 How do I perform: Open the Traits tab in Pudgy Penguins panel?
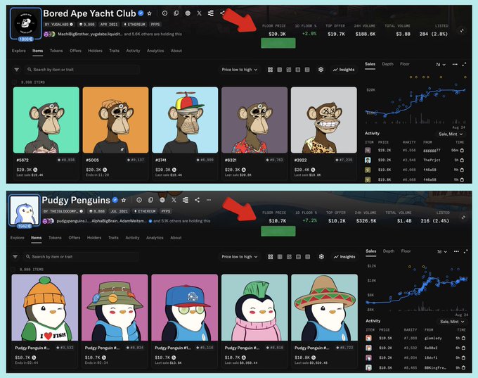113,237
